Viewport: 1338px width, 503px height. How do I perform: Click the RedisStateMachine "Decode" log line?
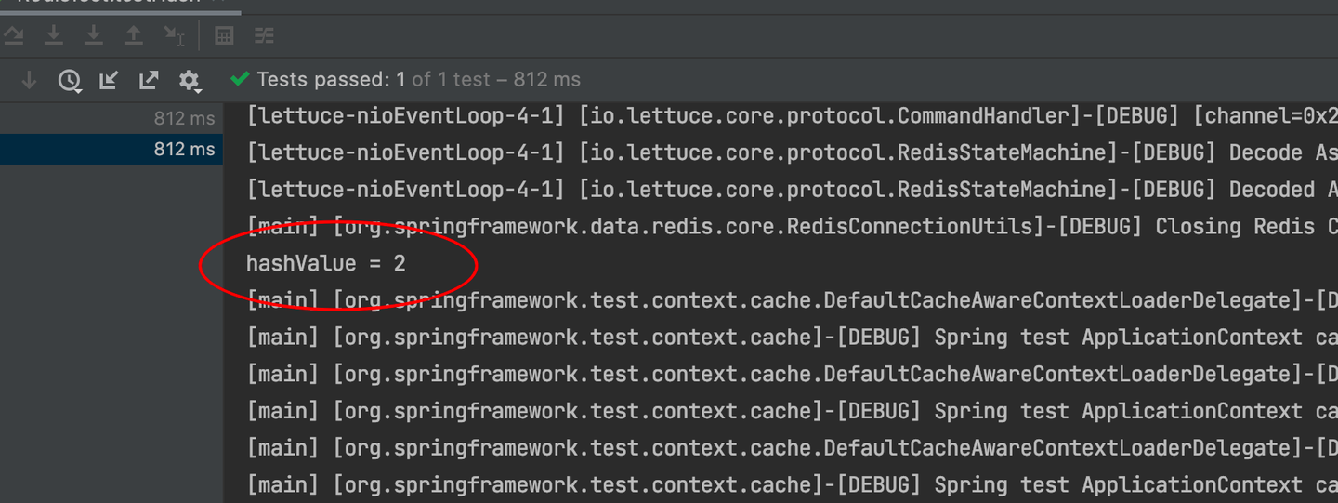tap(790, 152)
